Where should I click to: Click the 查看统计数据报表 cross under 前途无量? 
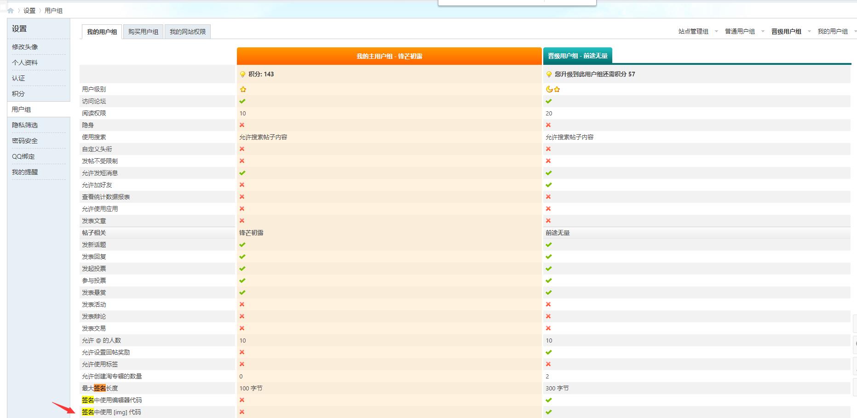(548, 197)
